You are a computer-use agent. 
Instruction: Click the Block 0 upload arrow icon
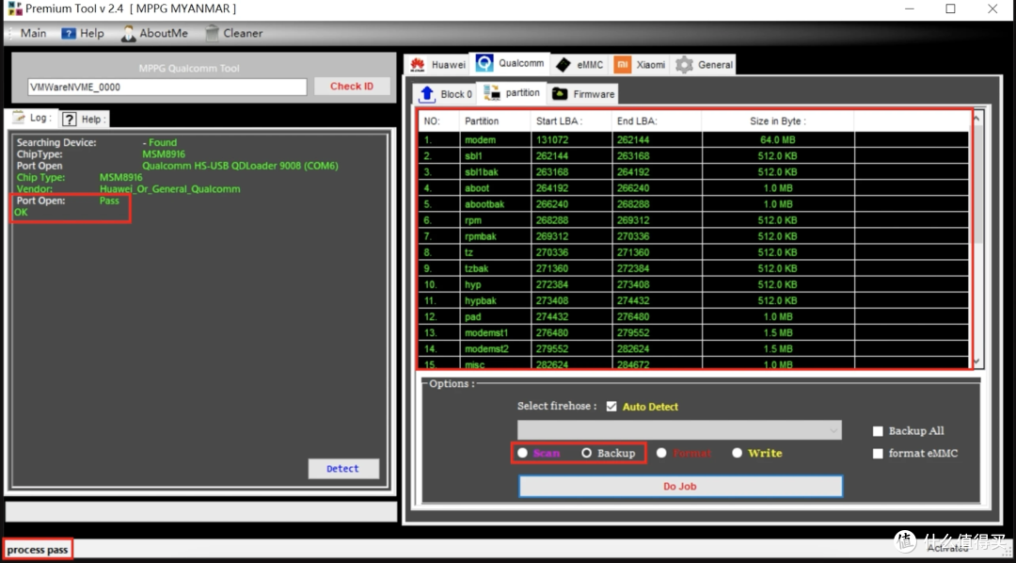pyautogui.click(x=427, y=94)
